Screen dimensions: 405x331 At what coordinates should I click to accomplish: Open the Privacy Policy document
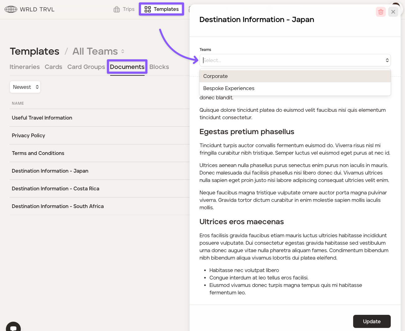[28, 135]
